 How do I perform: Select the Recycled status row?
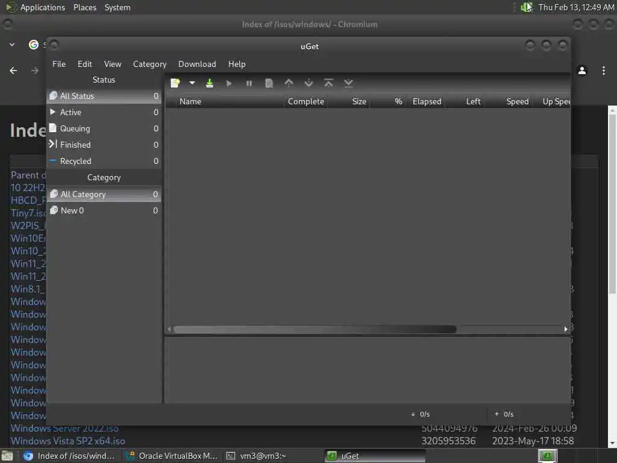[x=104, y=161]
